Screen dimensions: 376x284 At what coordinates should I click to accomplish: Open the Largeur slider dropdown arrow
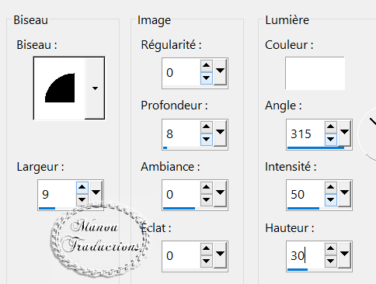click(96, 194)
